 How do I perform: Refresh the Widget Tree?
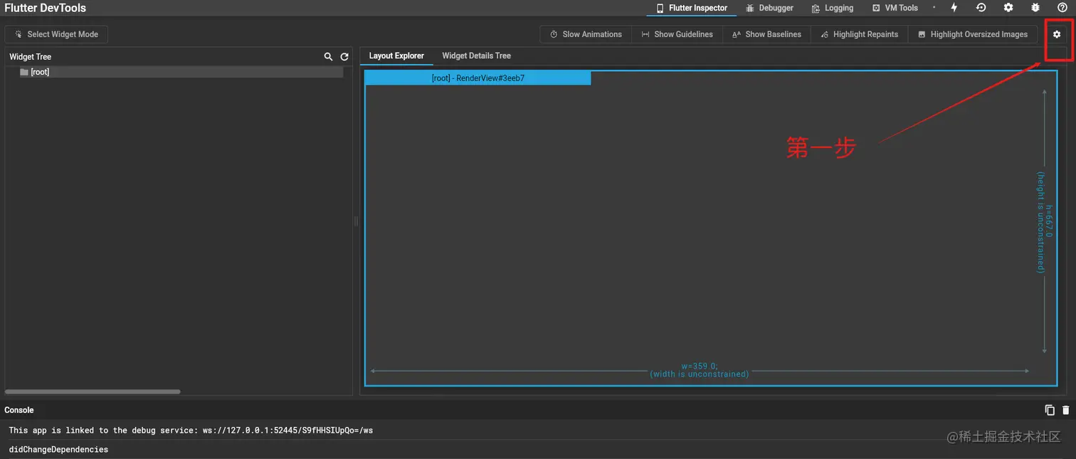click(x=344, y=57)
